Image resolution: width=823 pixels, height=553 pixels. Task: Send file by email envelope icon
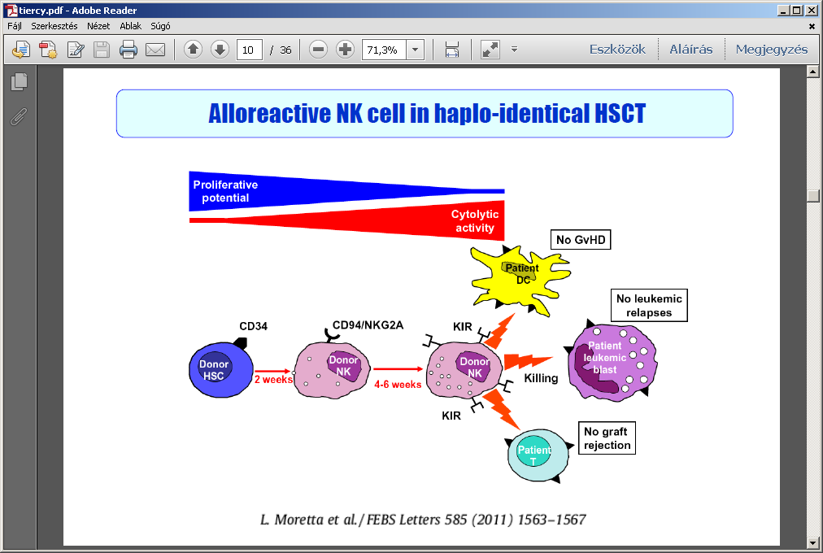pos(155,50)
